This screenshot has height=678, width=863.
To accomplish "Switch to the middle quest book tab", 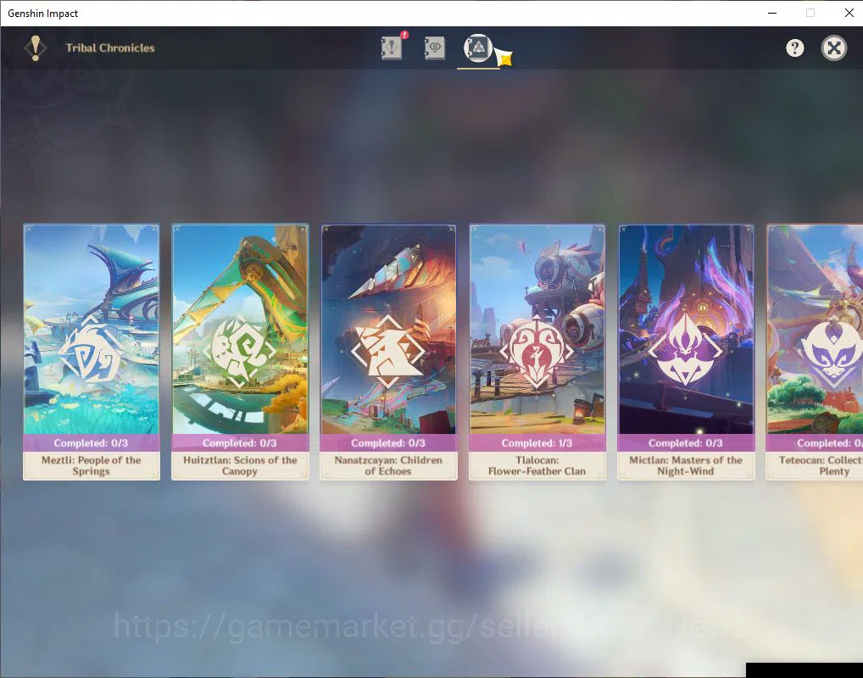I will [x=434, y=47].
